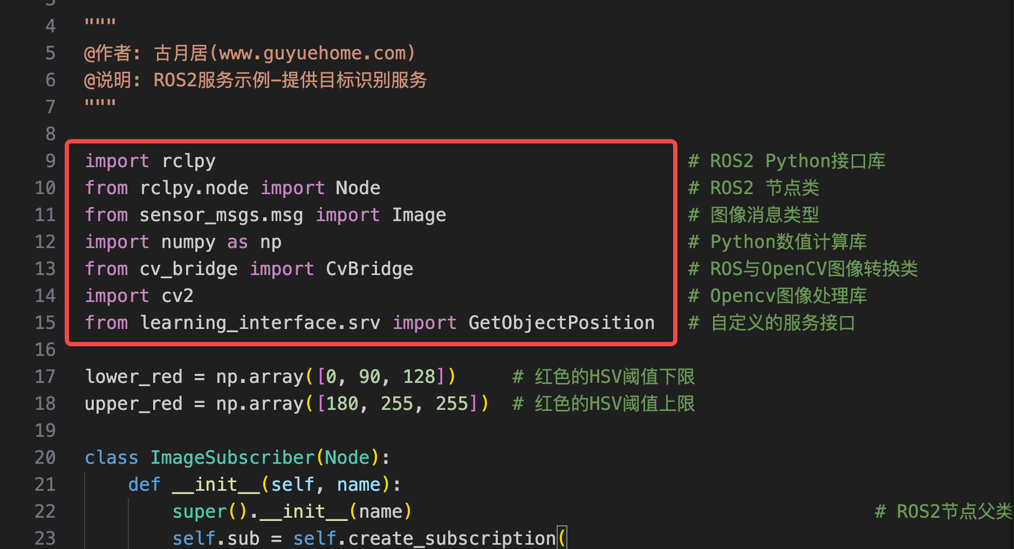Click the '# Python数值计算库' comment

click(x=778, y=242)
